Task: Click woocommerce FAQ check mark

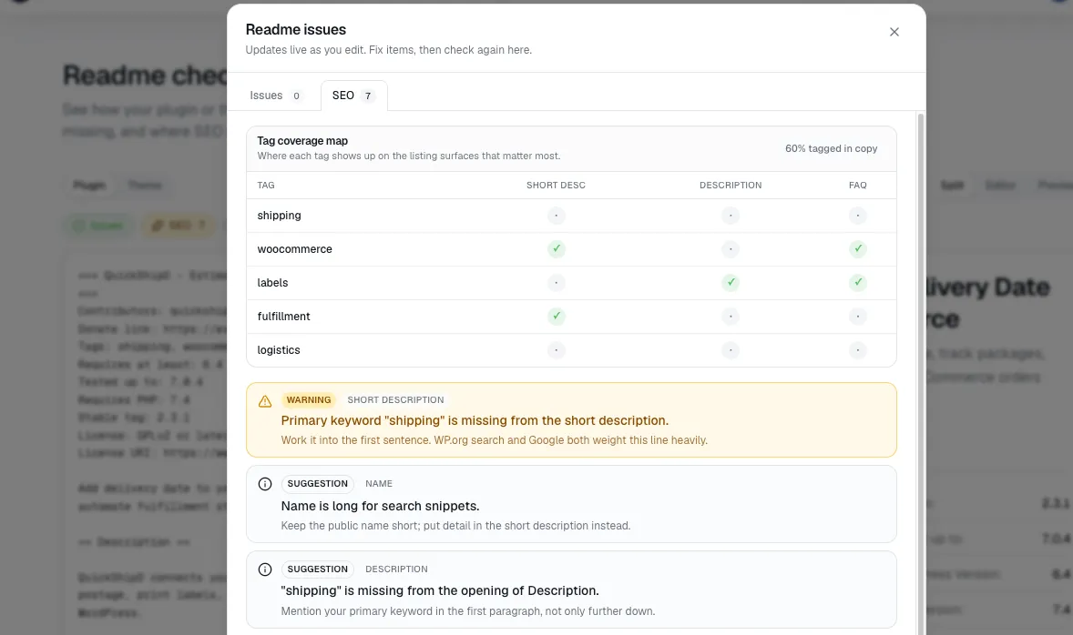Action: (x=857, y=248)
